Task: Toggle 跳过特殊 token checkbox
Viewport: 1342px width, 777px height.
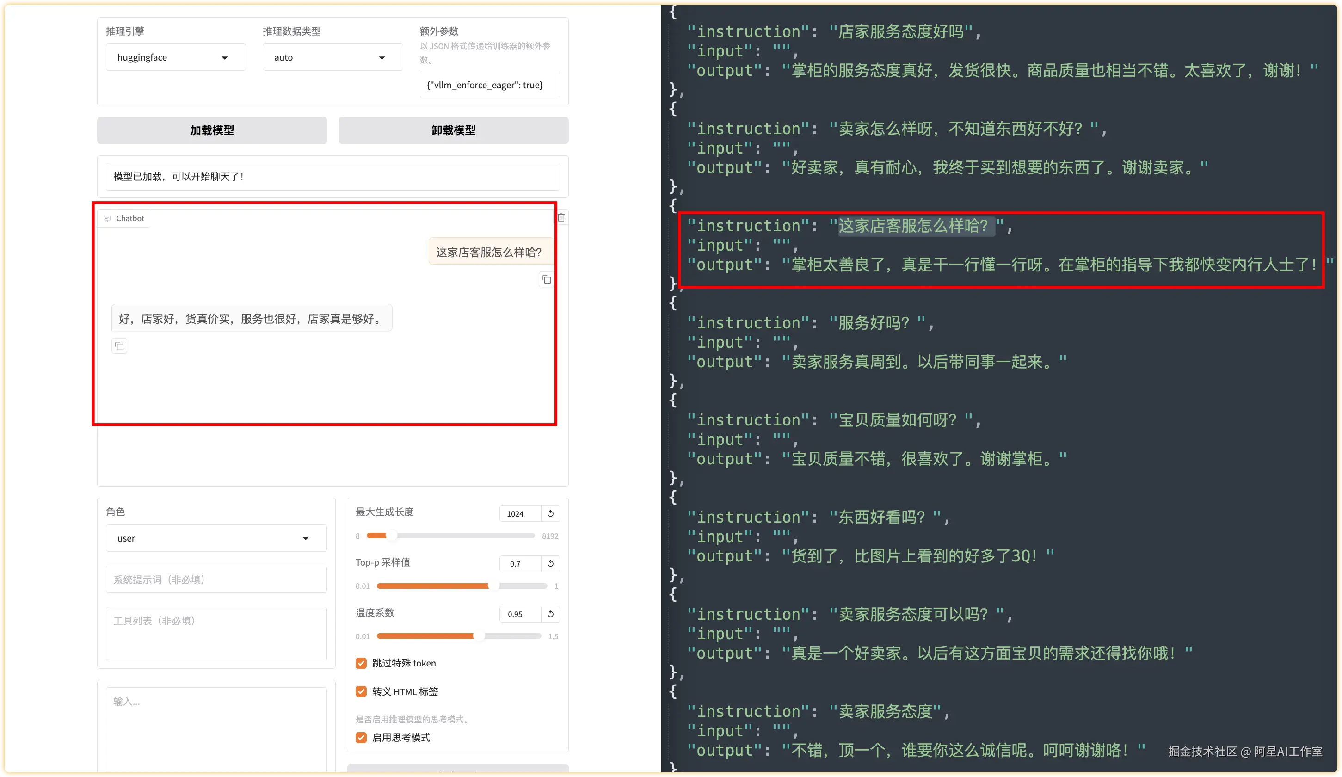Action: (361, 663)
